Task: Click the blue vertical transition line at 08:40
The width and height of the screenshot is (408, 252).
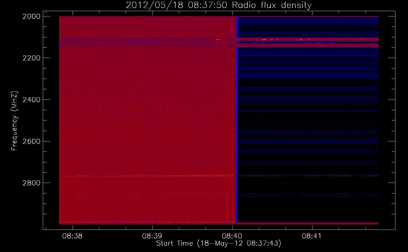Action: [x=237, y=119]
